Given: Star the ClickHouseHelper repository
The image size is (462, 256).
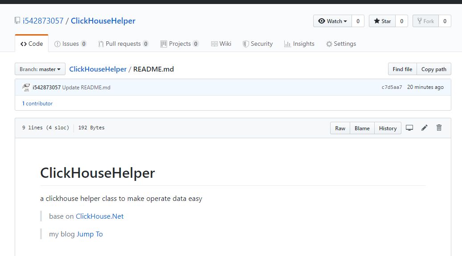Looking at the screenshot, I should click(x=382, y=21).
